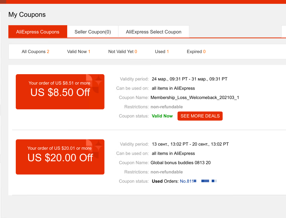The width and height of the screenshot is (286, 218).
Task: Select the US $8.50 Off coupon card
Action: tap(60, 92)
